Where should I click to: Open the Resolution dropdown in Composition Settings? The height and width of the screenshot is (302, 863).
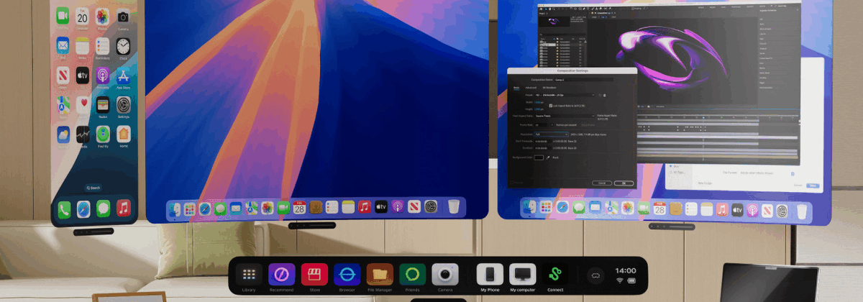(552, 134)
